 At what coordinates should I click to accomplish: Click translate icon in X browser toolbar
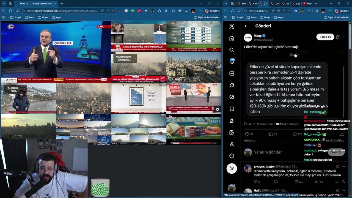click(296, 11)
